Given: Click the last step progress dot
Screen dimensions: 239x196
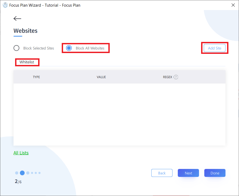Looking at the screenshot, I should click(x=39, y=173).
